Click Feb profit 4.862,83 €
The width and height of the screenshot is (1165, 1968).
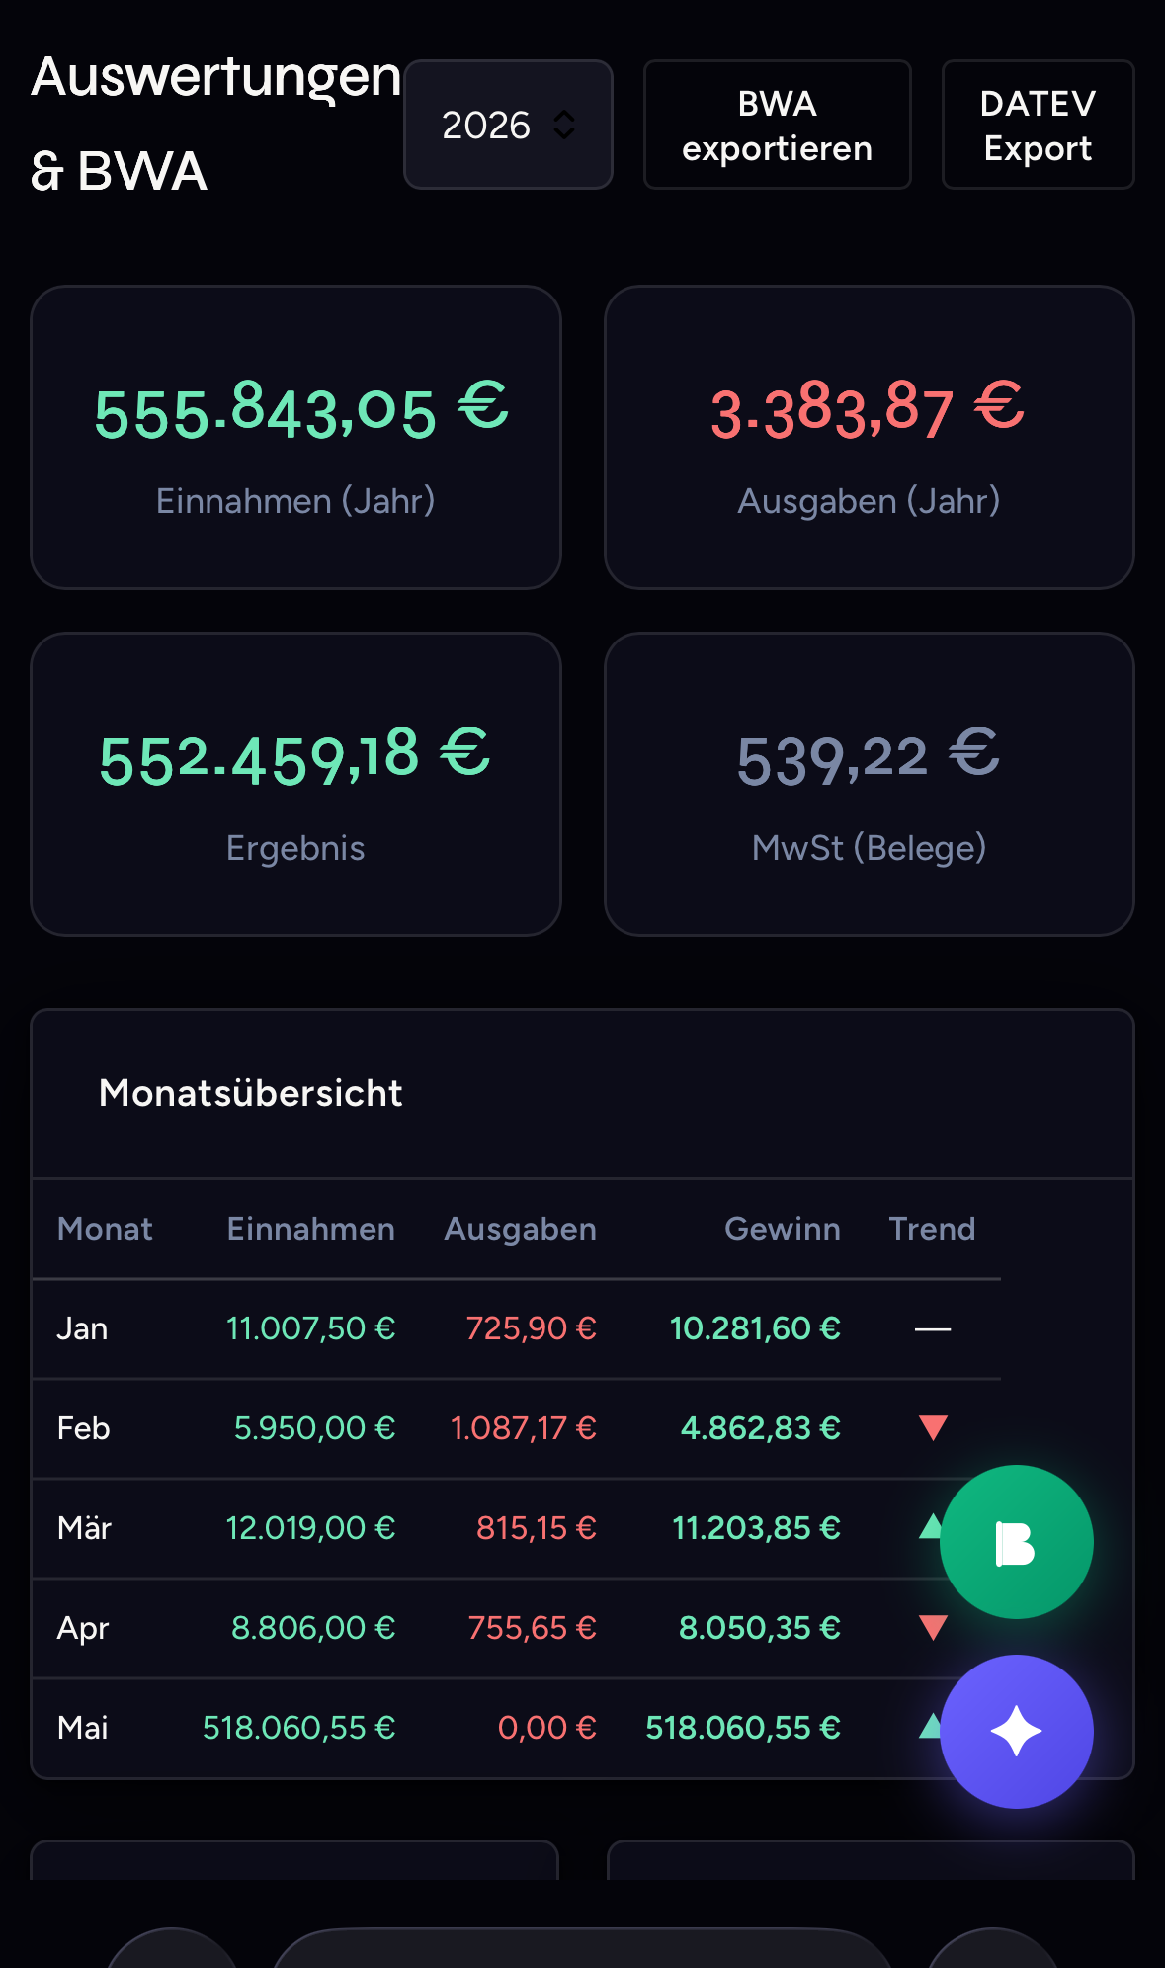point(761,1428)
